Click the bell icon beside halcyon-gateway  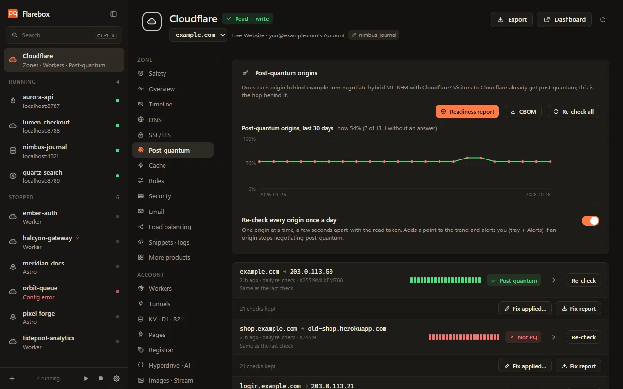click(78, 238)
